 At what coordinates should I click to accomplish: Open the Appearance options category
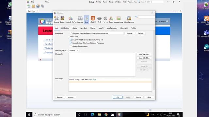point(119,19)
